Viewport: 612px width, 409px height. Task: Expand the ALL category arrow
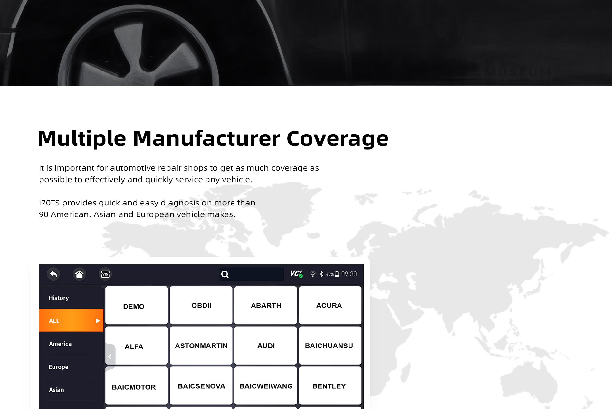pos(98,321)
